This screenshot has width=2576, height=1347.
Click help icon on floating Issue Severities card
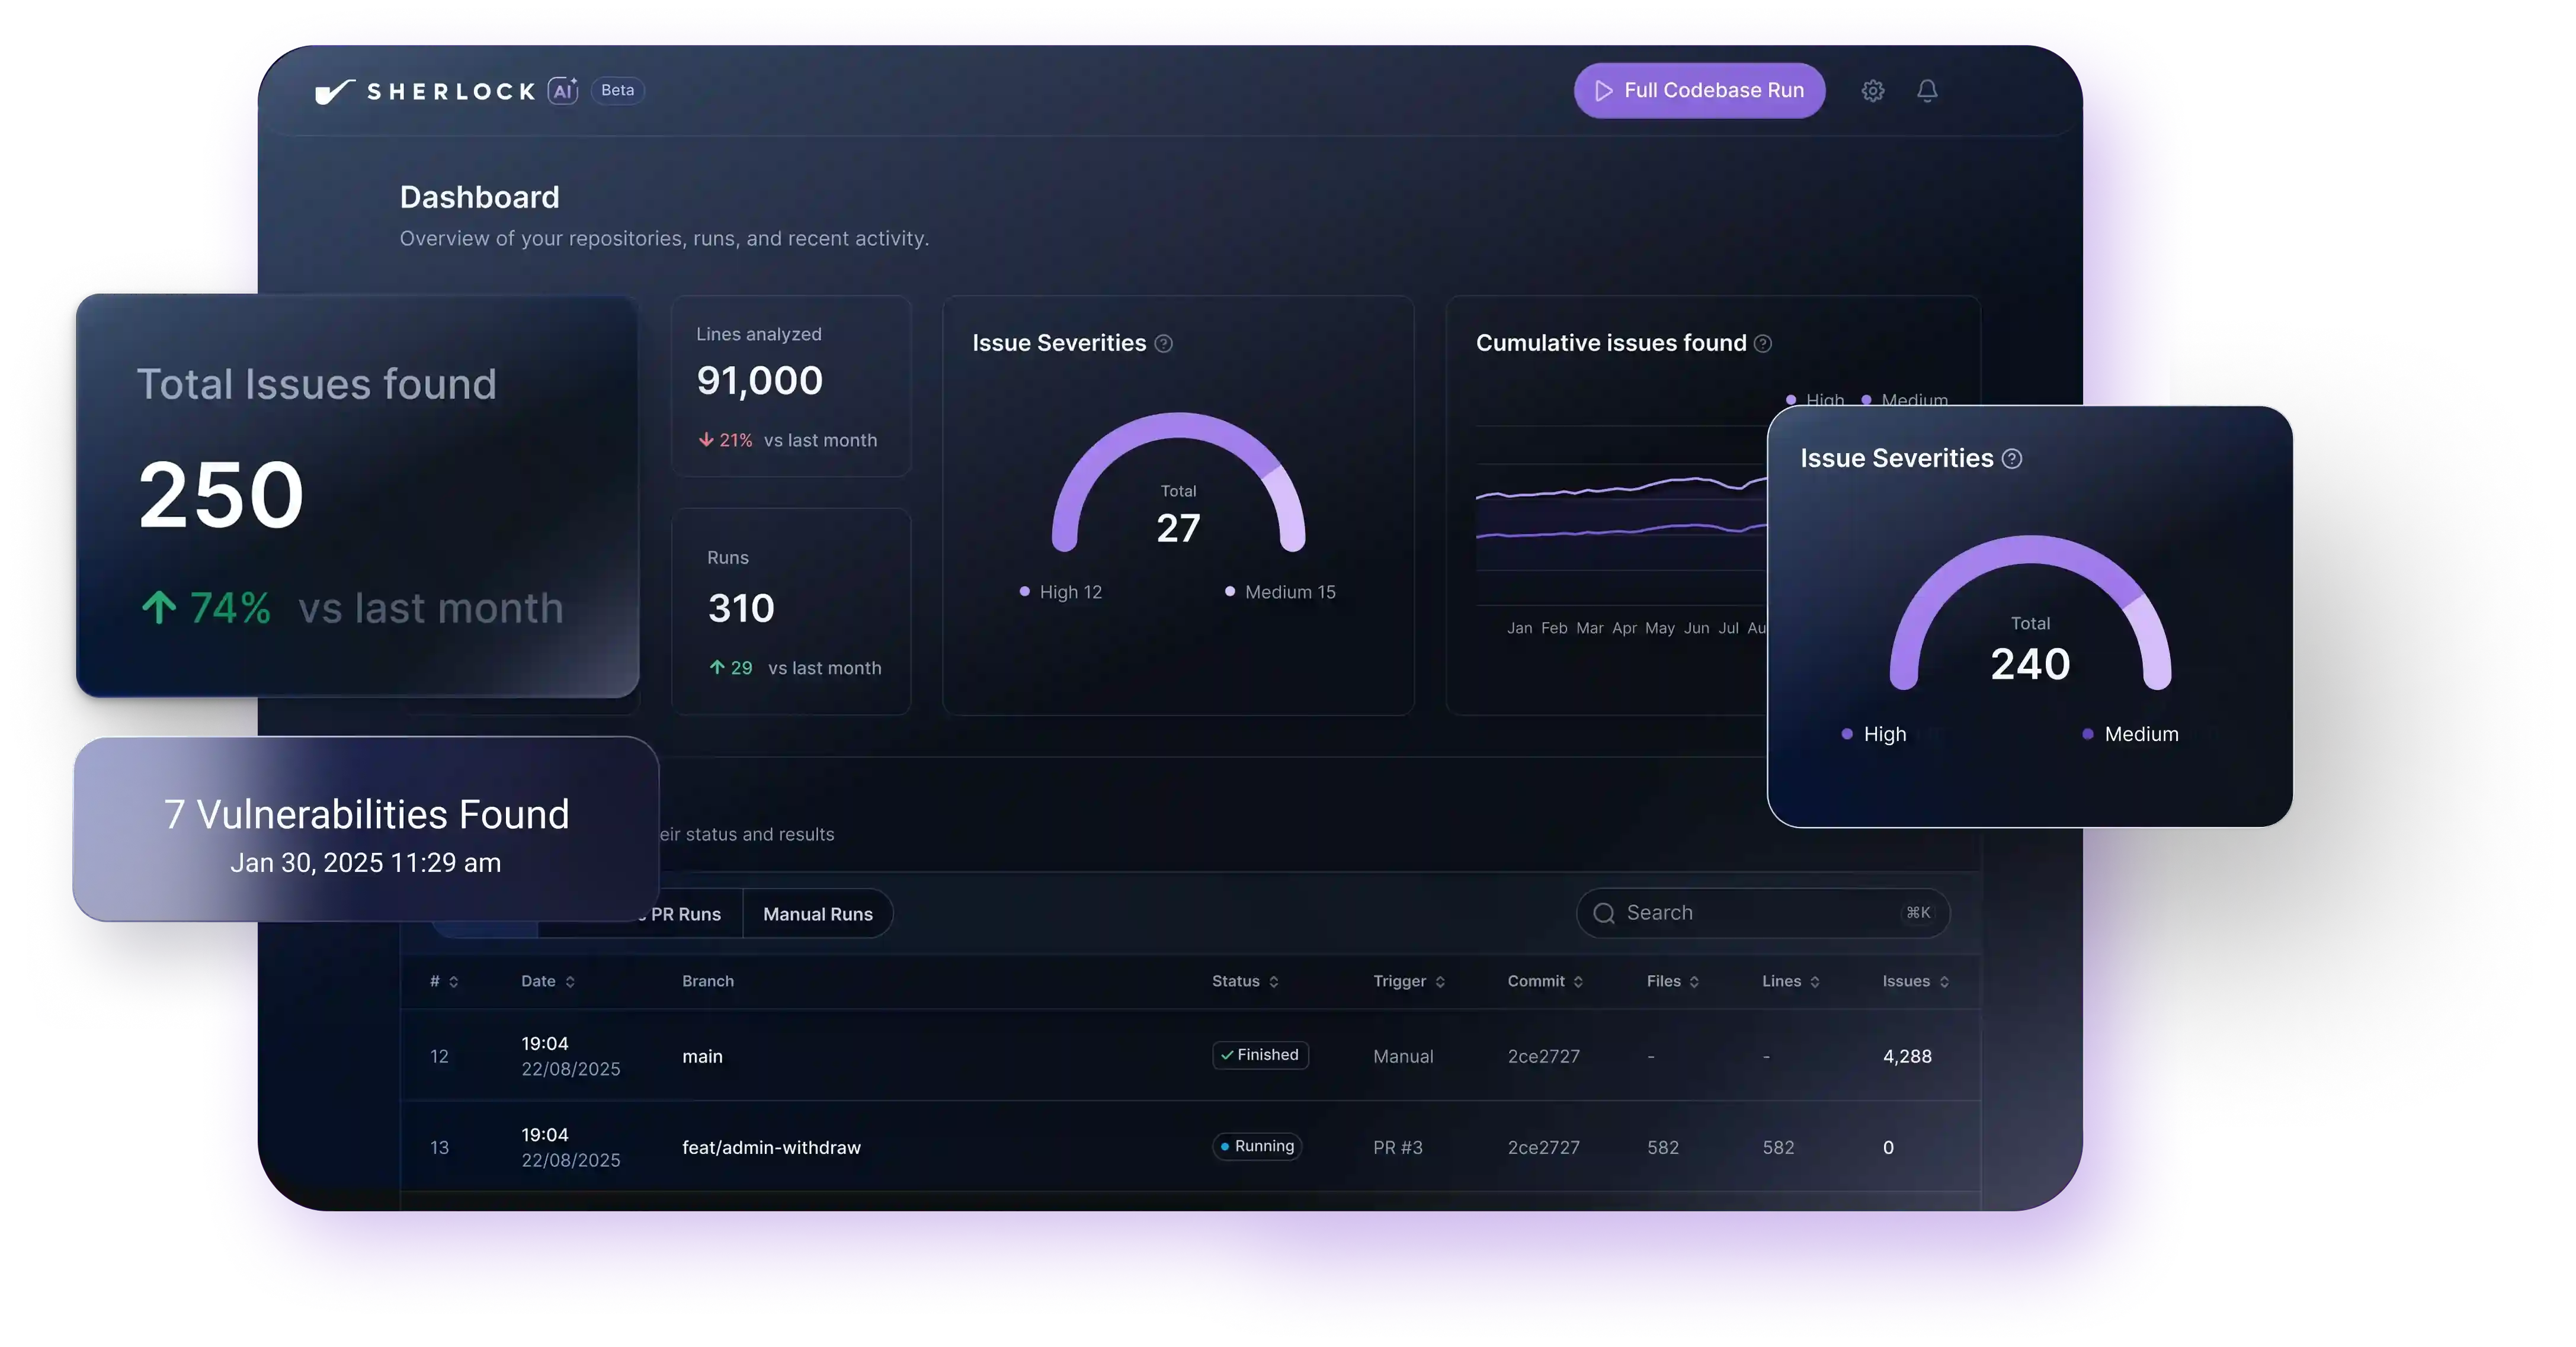(x=2012, y=459)
